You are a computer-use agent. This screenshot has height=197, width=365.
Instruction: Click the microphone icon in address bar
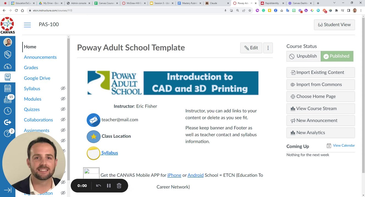[x=225, y=10]
